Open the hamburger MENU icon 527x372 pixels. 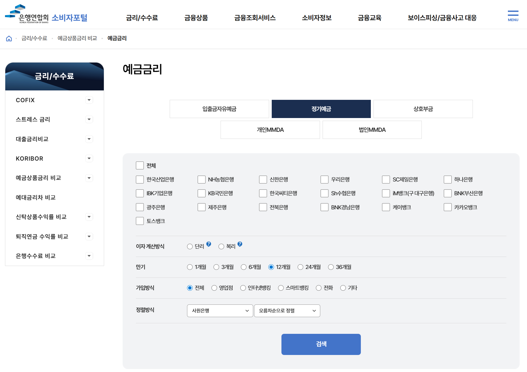(x=513, y=16)
